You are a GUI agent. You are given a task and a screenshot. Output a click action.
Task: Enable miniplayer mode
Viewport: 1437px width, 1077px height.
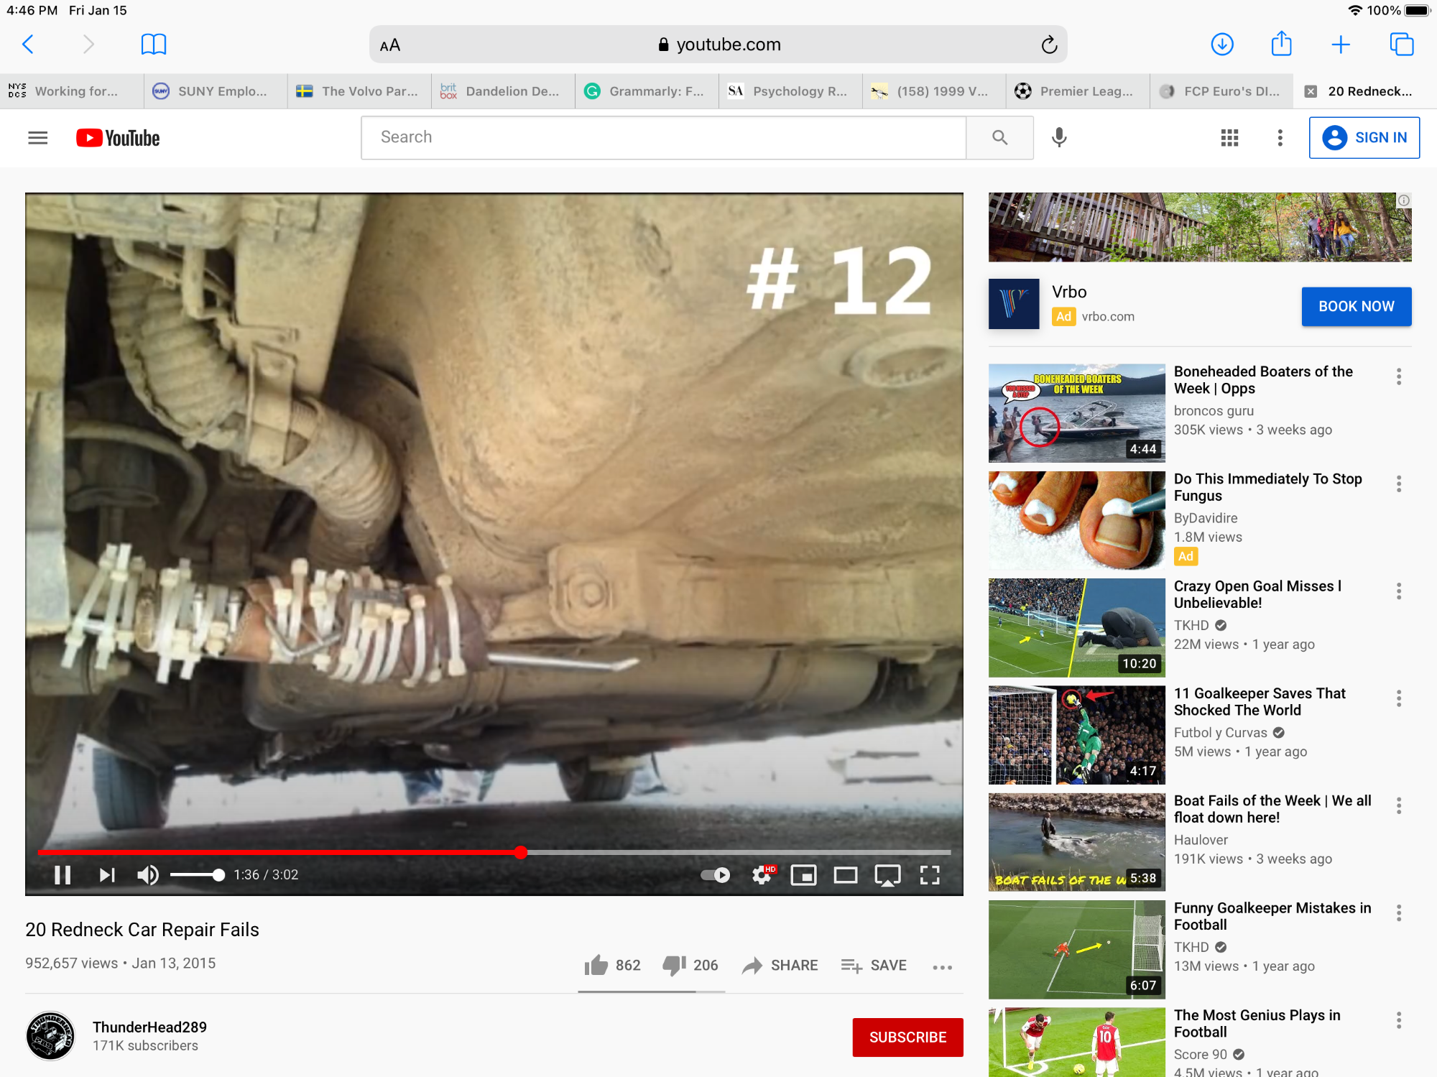point(803,874)
